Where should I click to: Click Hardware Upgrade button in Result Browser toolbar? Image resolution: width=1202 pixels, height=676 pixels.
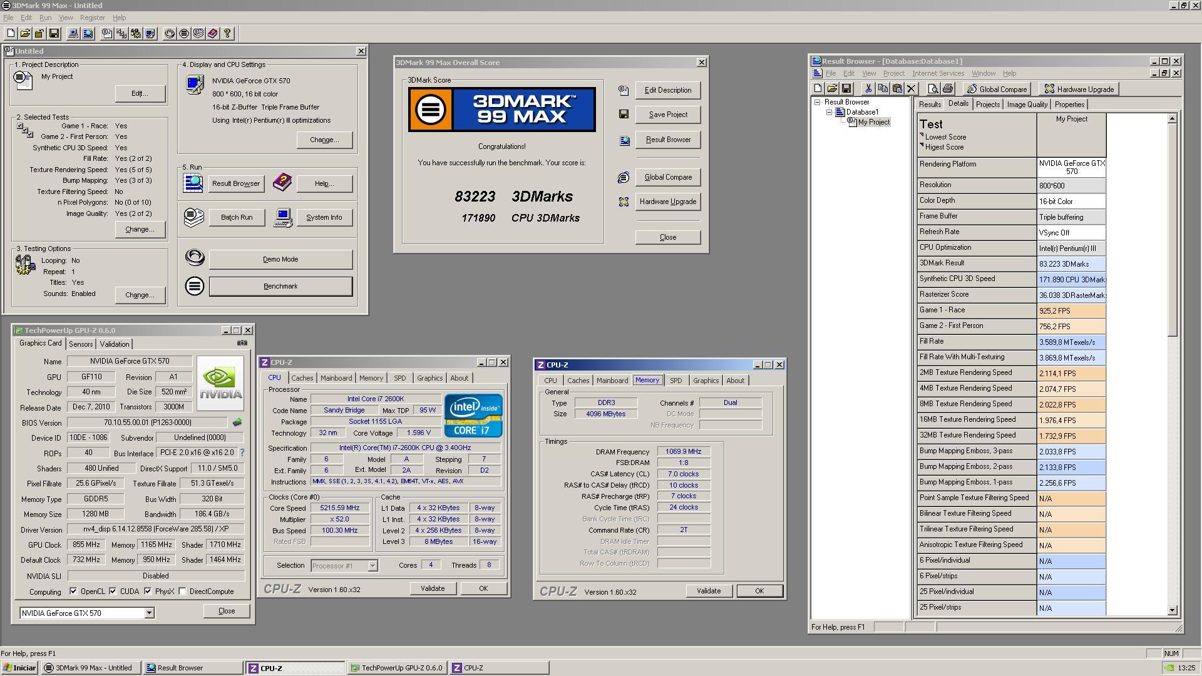pyautogui.click(x=1079, y=89)
